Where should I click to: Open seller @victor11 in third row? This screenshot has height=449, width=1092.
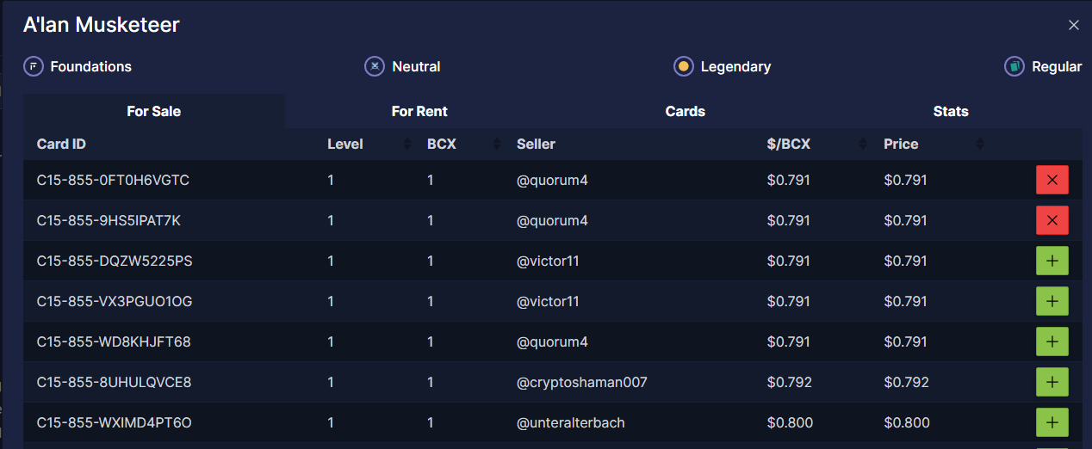tap(548, 261)
